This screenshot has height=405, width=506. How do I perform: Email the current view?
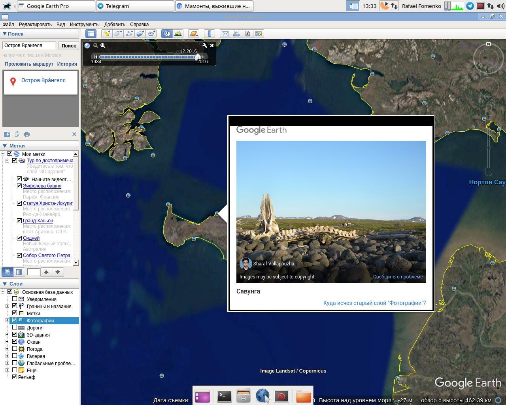pyautogui.click(x=225, y=34)
